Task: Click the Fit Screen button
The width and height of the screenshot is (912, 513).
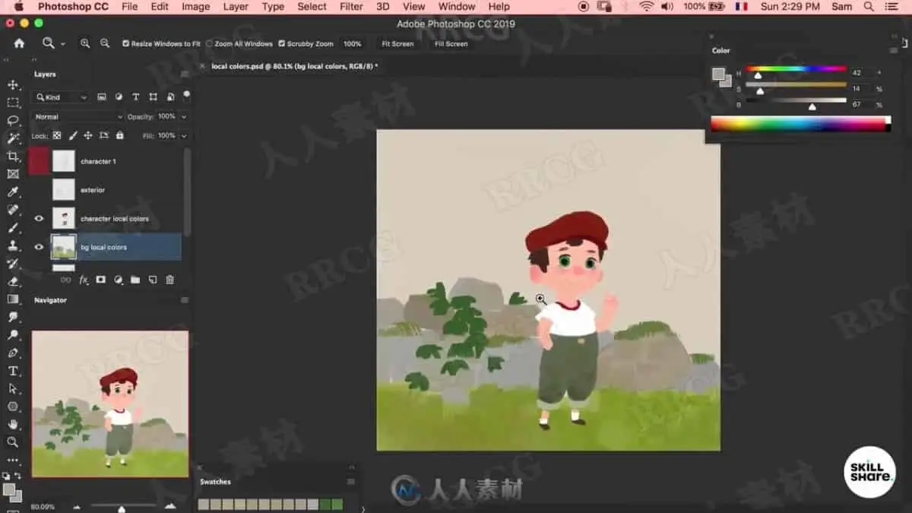Action: pyautogui.click(x=397, y=44)
